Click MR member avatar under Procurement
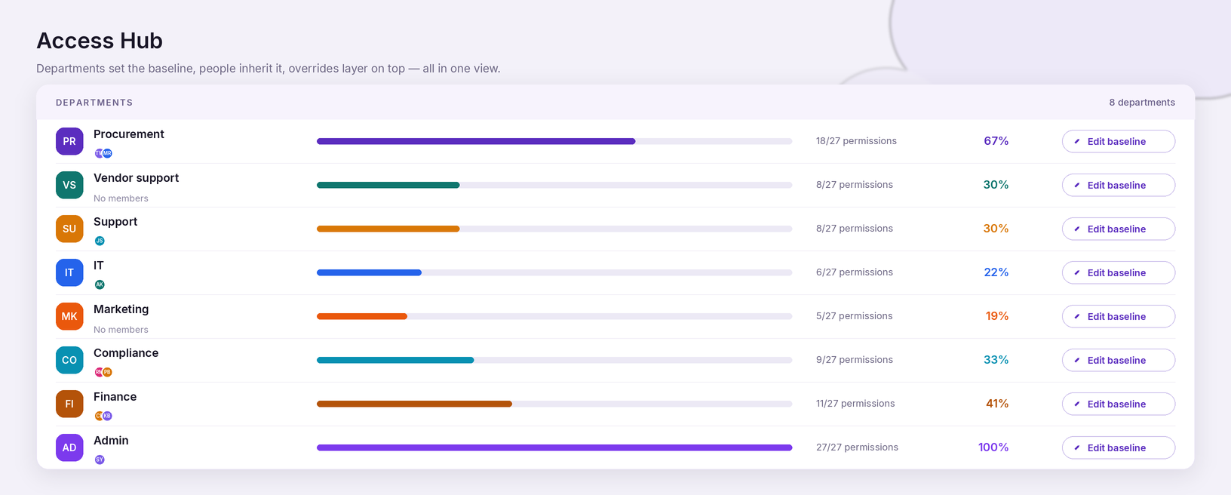This screenshot has width=1231, height=495. pos(107,153)
